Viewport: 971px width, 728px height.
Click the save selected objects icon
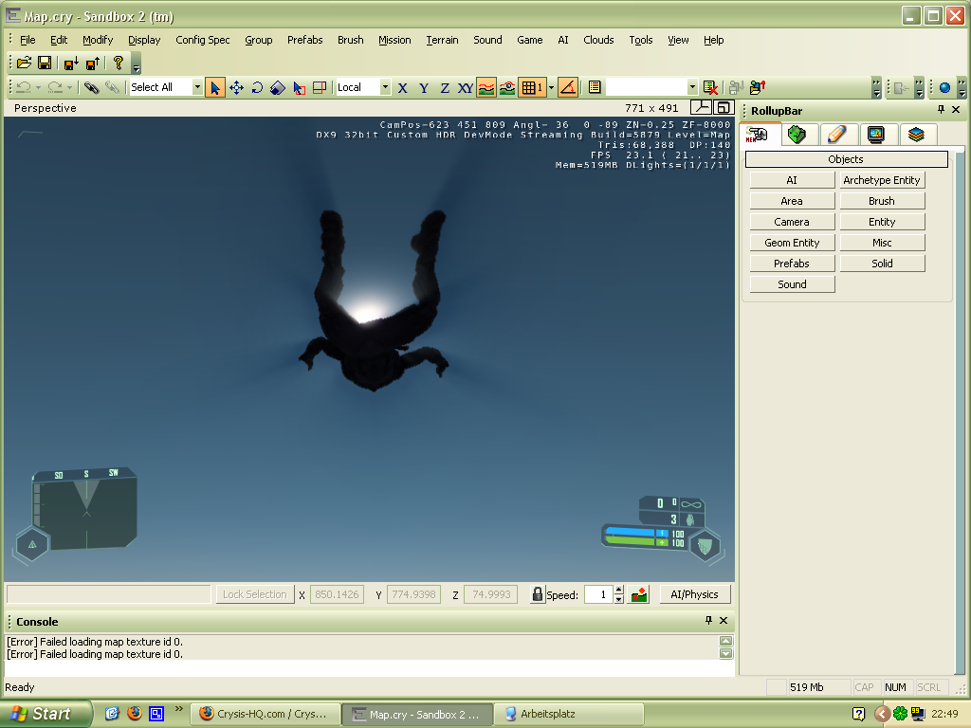71,63
